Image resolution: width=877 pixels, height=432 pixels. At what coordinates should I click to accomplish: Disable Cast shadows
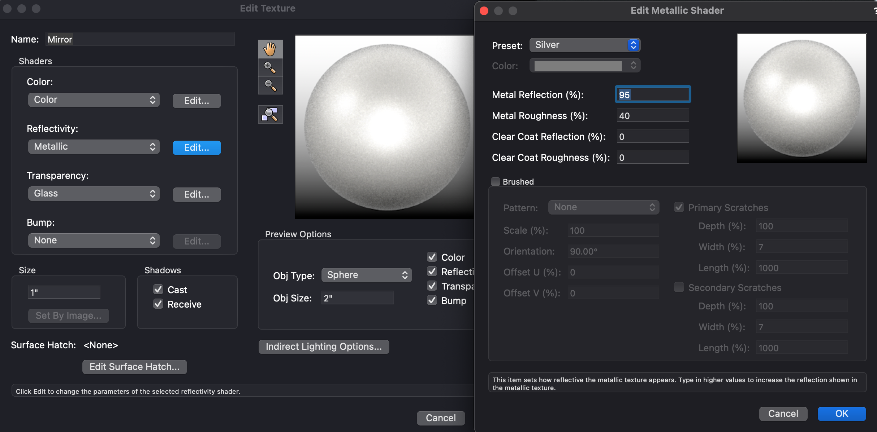point(158,289)
